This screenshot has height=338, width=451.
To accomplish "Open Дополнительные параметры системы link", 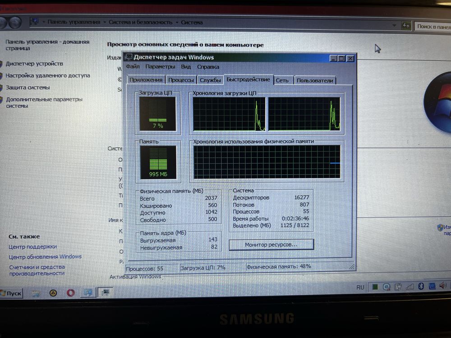I will (44, 102).
